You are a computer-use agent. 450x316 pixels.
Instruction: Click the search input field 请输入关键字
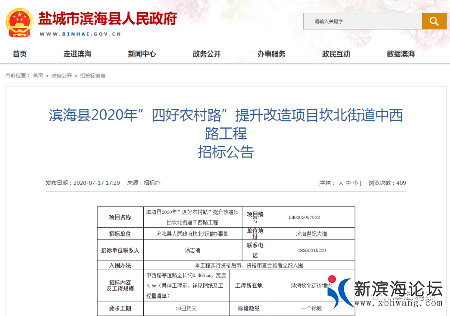pos(362,21)
